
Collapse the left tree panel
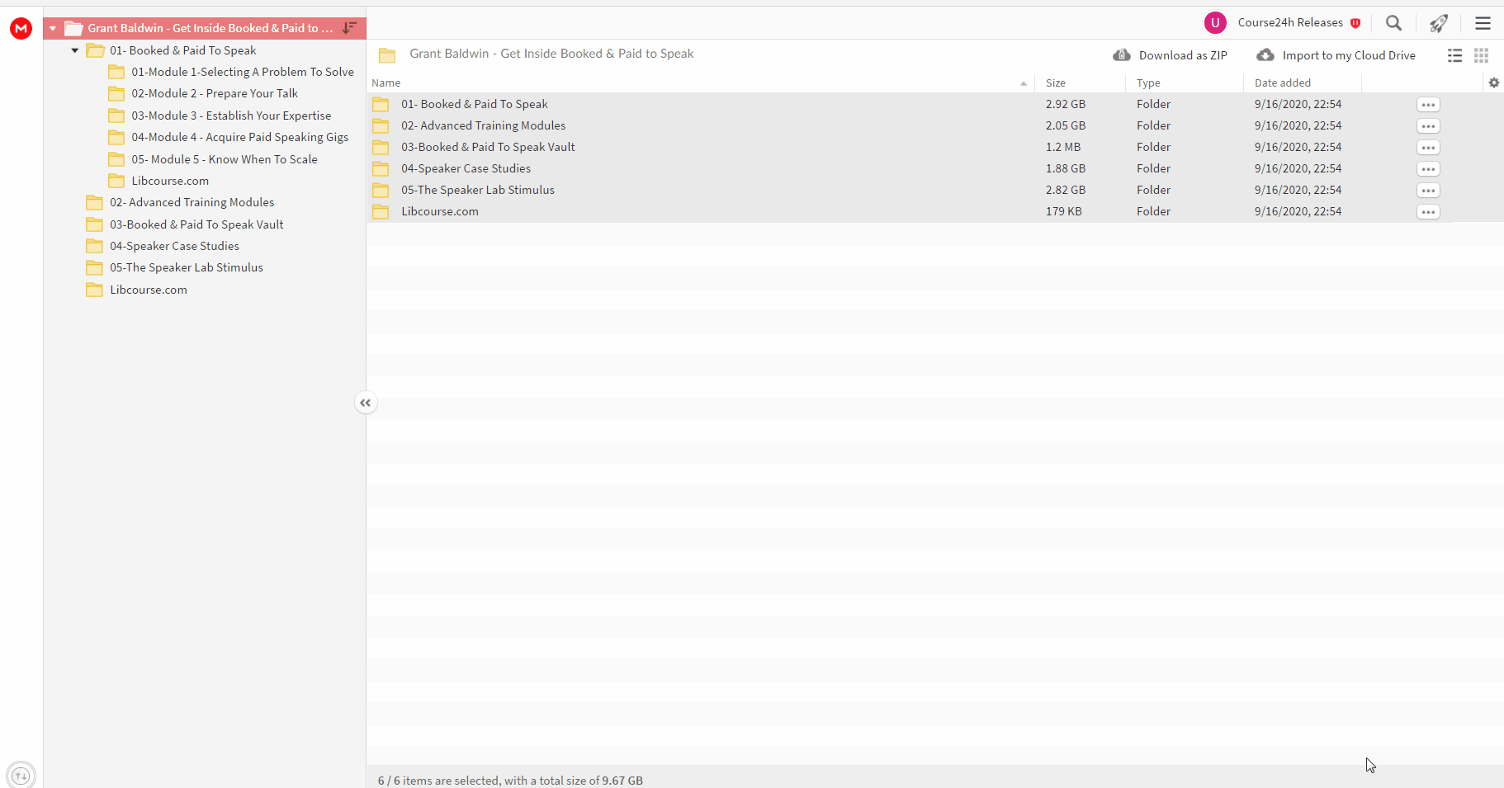pyautogui.click(x=366, y=403)
